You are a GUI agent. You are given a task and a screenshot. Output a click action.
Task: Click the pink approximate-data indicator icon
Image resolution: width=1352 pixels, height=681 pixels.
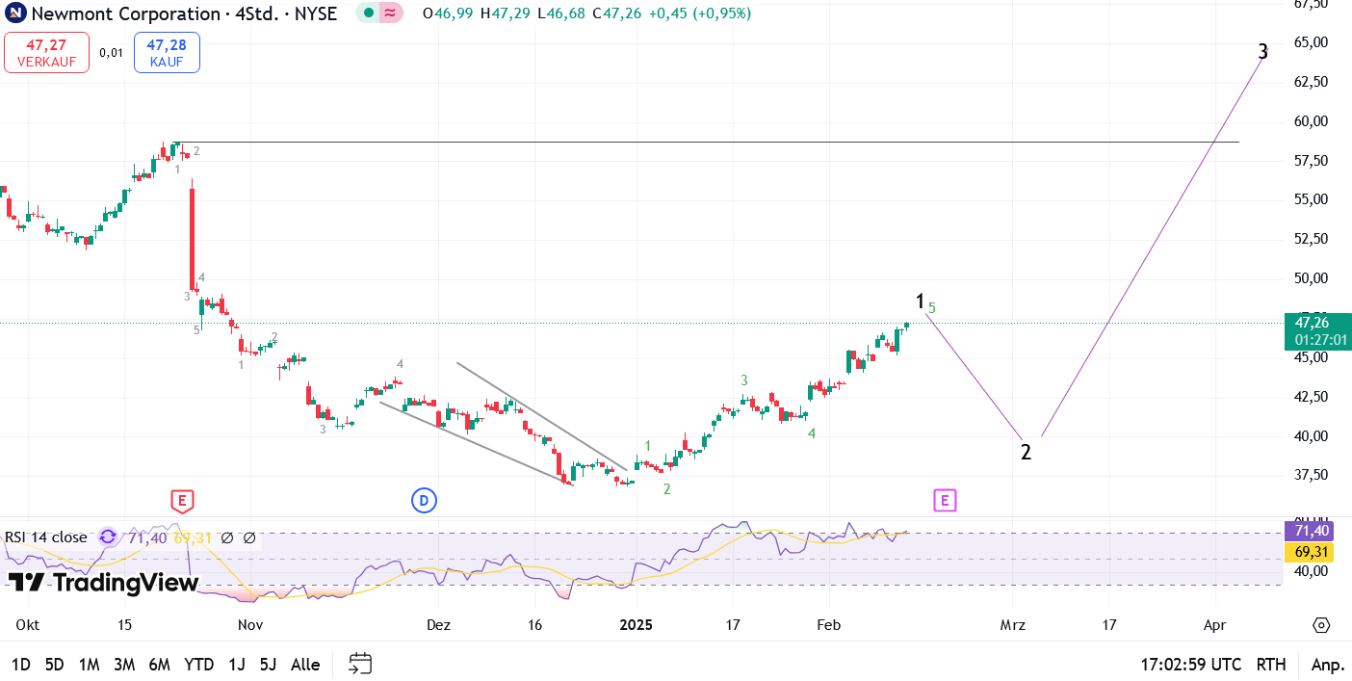click(390, 13)
